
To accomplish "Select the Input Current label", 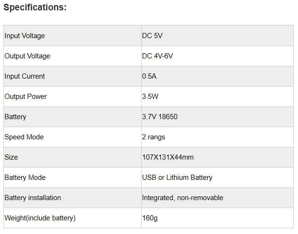I will pos(24,76).
